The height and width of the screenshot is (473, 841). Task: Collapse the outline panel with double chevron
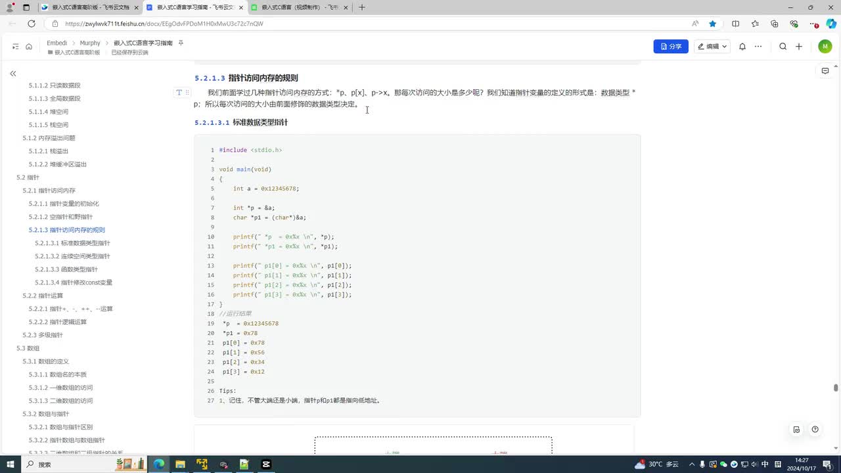(12, 74)
